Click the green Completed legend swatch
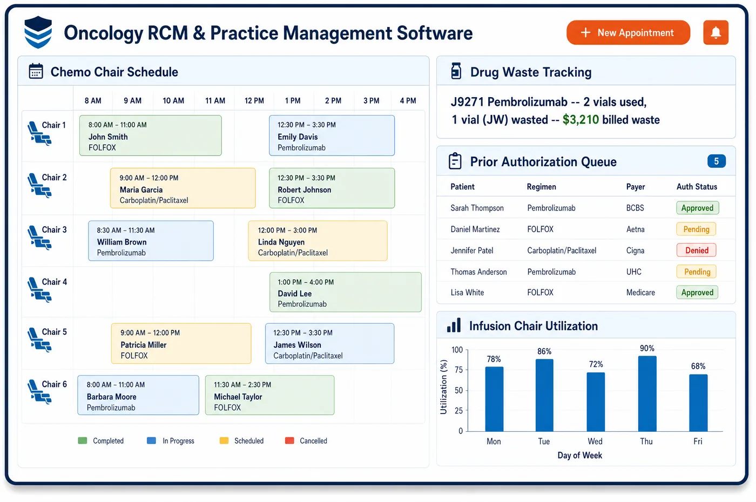 coord(83,440)
